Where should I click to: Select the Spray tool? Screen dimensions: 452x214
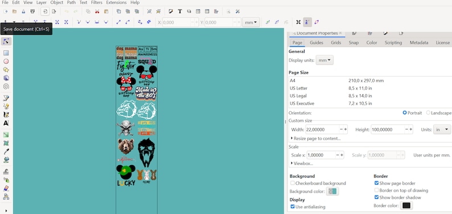(6, 180)
